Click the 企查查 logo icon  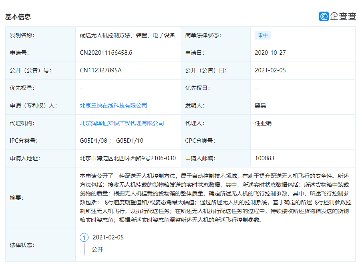[x=324, y=16]
